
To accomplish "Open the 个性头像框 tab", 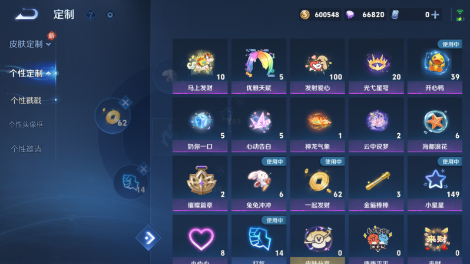I will 26,124.
